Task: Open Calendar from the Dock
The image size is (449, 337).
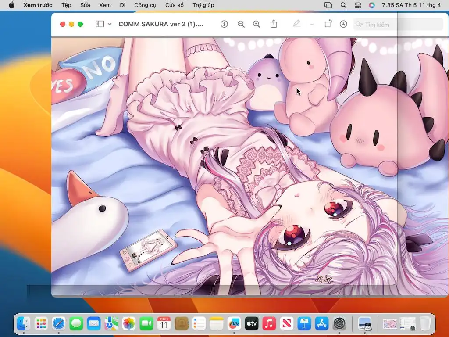Action: point(164,323)
